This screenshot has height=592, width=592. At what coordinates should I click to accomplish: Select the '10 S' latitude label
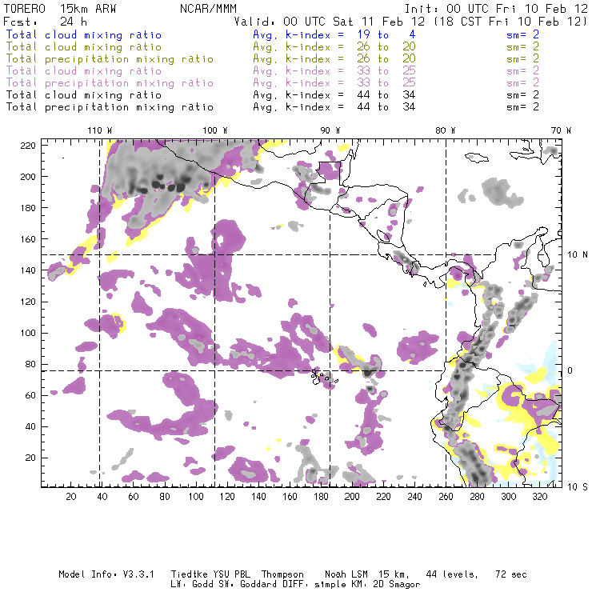[578, 486]
